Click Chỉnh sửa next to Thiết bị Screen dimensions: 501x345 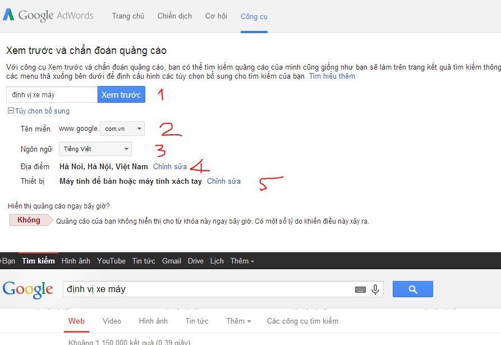coord(224,181)
